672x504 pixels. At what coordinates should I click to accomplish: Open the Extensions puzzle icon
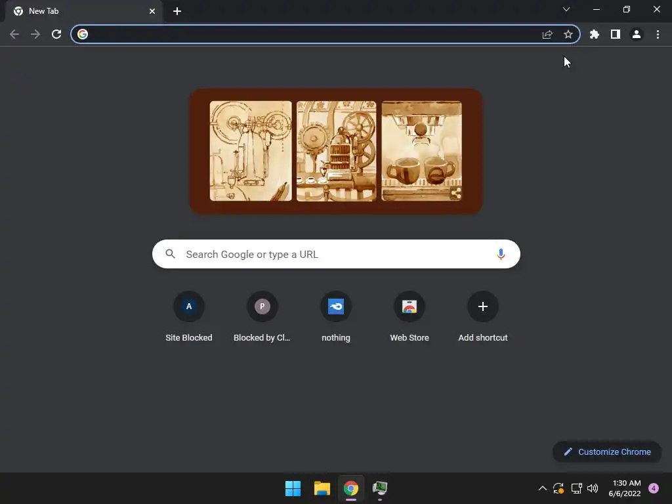click(595, 34)
